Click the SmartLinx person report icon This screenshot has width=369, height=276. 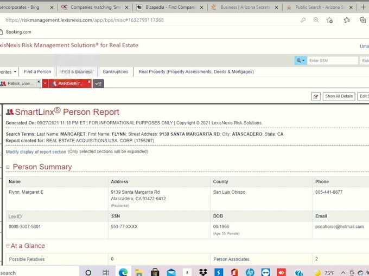10,112
